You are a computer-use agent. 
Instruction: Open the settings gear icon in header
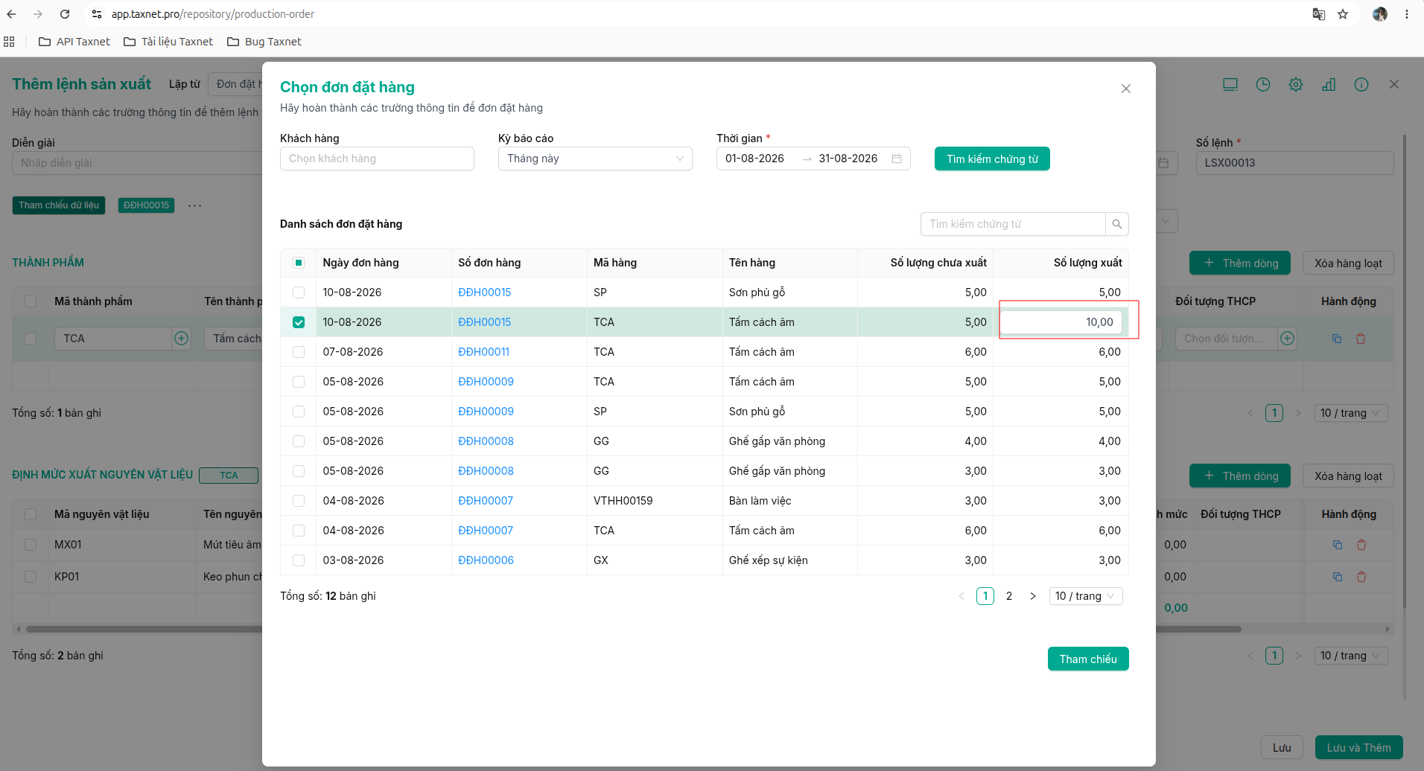coord(1296,85)
